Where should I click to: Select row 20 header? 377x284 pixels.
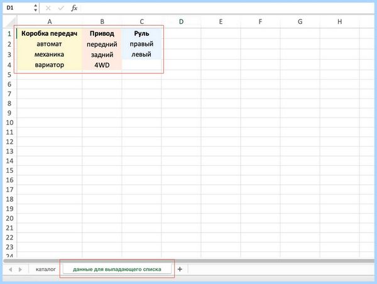click(x=9, y=219)
